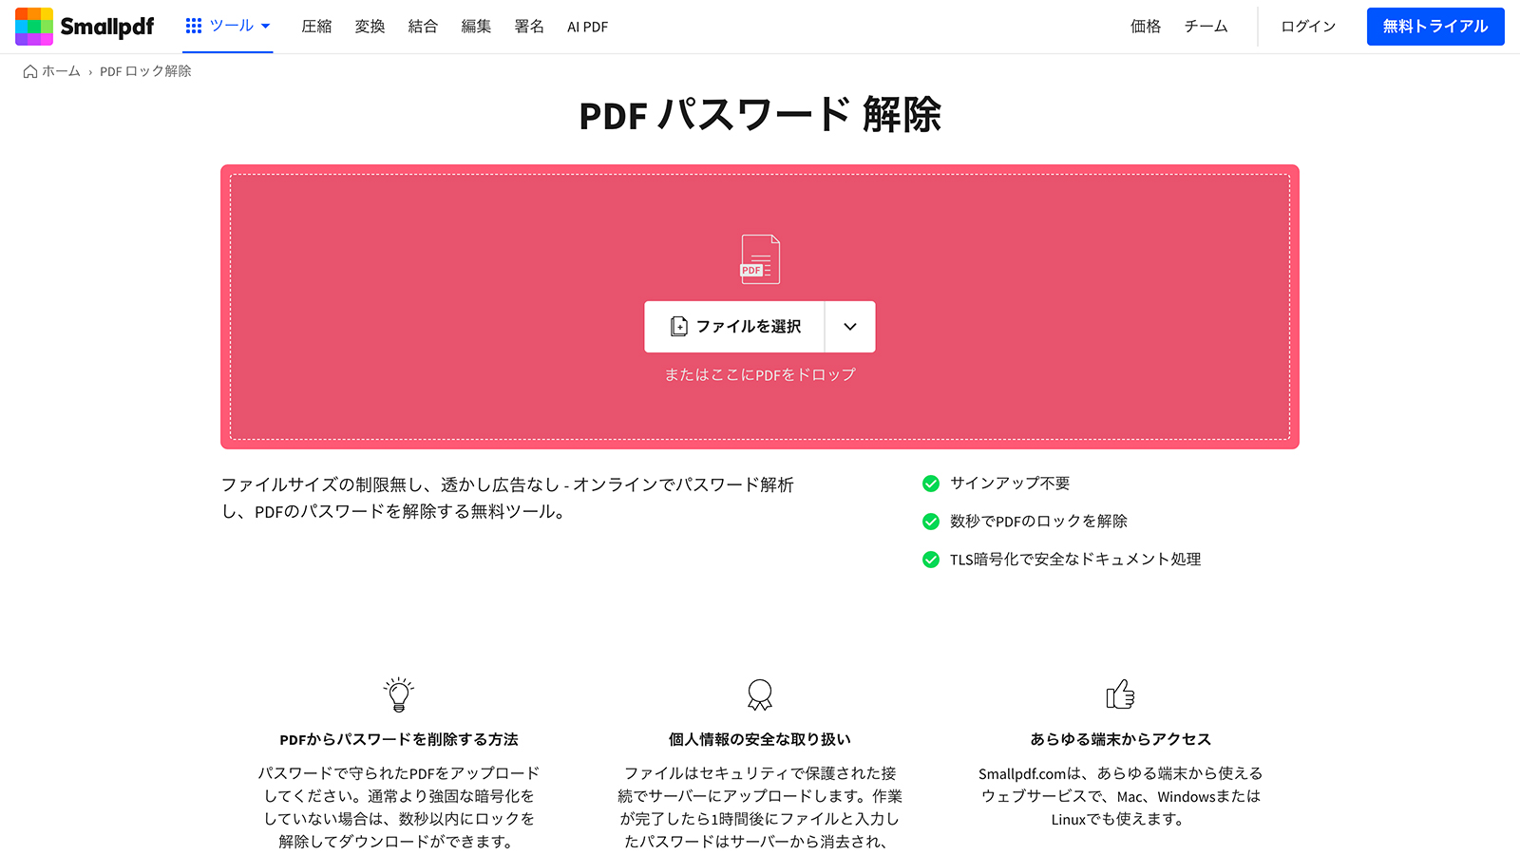Click the green check beside TLS暗号化
This screenshot has height=855, width=1520.
931,560
